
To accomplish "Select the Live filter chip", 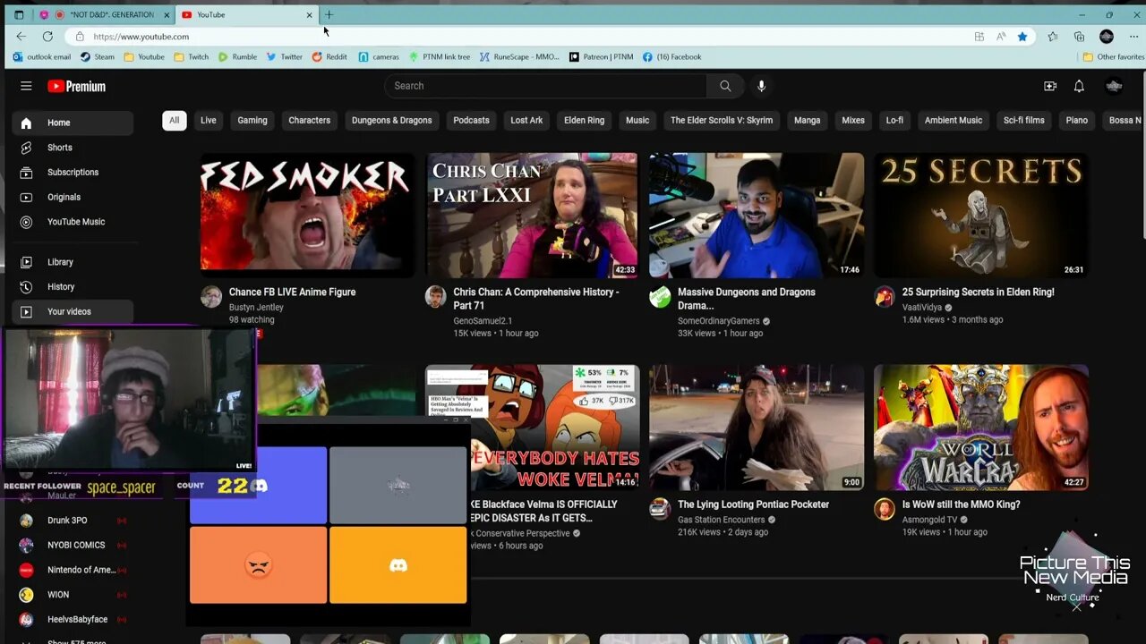I will pyautogui.click(x=208, y=121).
